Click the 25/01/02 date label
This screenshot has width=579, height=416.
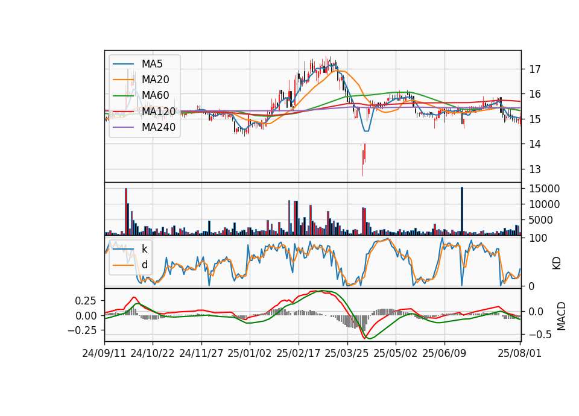pyautogui.click(x=250, y=353)
